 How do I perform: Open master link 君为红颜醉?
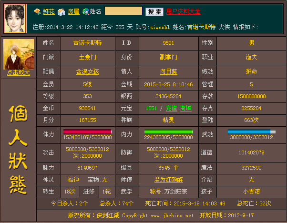point(169,180)
